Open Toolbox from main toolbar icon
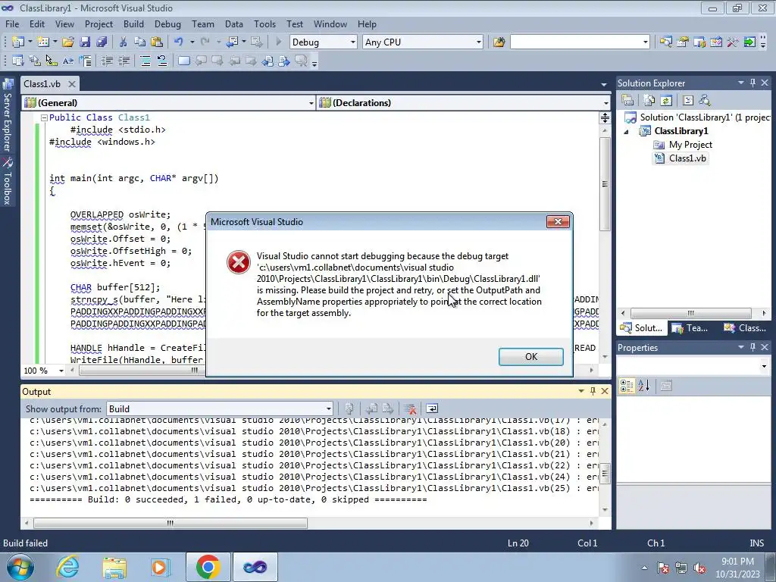Screen dimensions: 776x582 click(x=733, y=42)
